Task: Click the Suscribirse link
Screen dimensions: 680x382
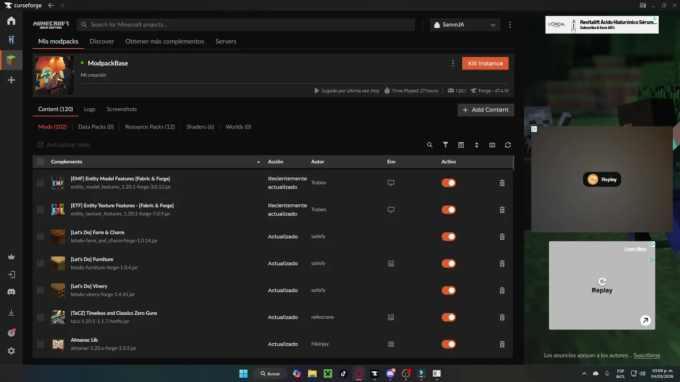Action: tap(647, 355)
